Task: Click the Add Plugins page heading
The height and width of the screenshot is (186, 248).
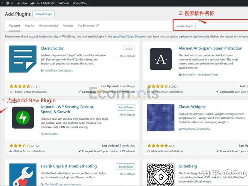Action: click(18, 14)
